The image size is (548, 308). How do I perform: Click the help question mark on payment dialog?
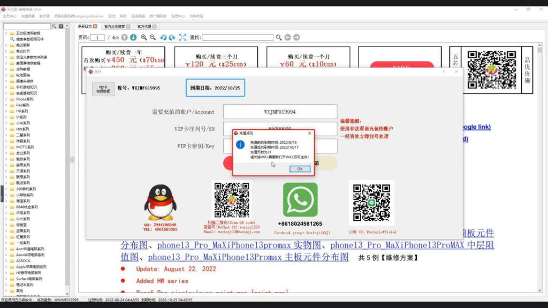(444, 72)
